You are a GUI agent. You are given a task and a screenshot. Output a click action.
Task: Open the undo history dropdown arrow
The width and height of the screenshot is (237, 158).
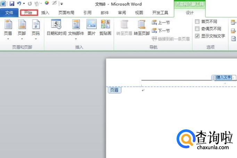click(24, 3)
